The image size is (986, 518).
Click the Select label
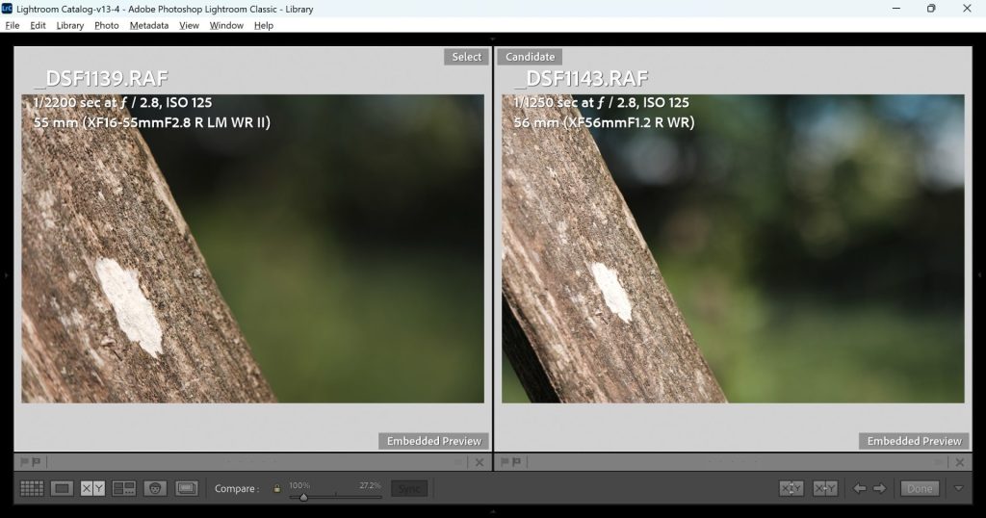[466, 57]
